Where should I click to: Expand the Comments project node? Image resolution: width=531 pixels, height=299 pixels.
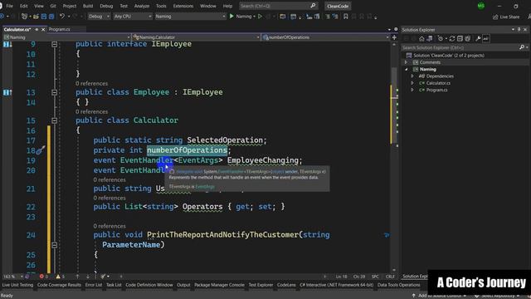point(406,62)
